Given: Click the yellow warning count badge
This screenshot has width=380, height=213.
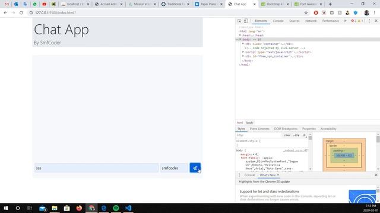Looking at the screenshot, I should (360, 21).
